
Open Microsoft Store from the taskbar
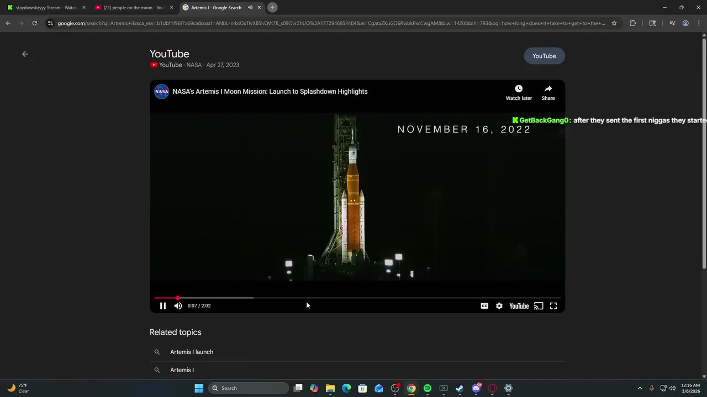tap(362, 388)
